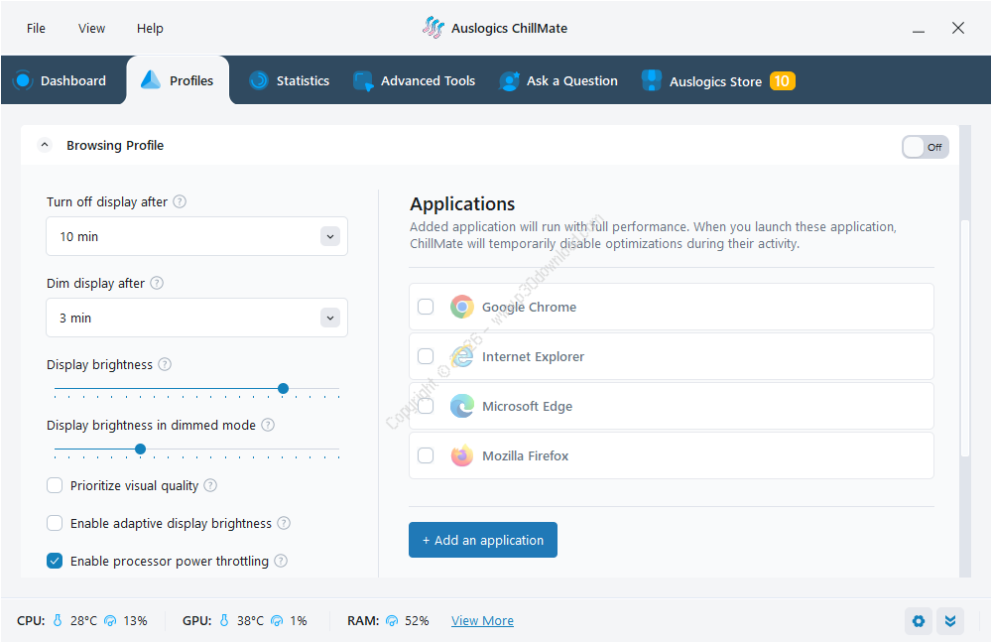
Task: Enable adaptive display brightness checkbox
Action: pos(55,523)
